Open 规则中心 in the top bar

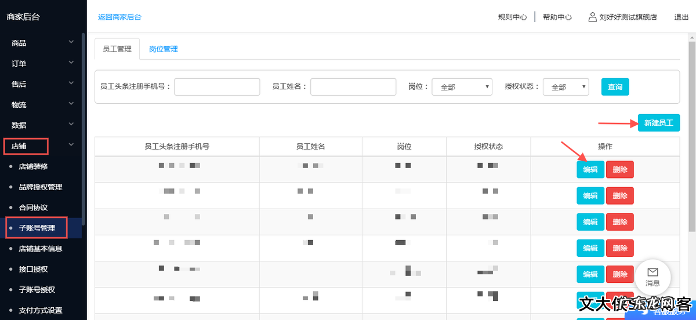(x=512, y=17)
